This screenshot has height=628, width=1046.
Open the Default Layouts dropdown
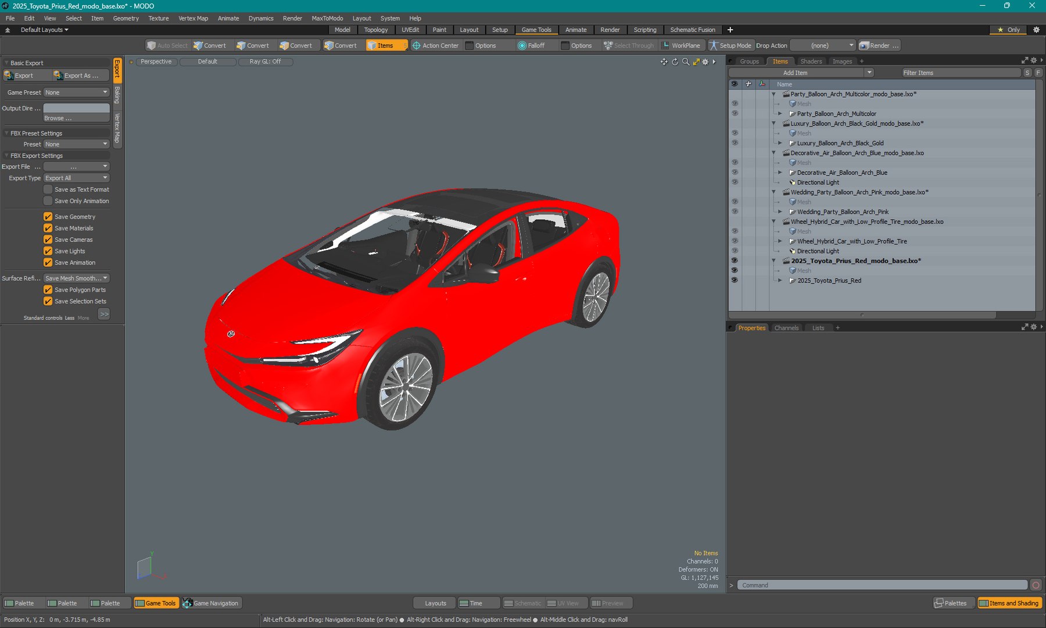(x=44, y=30)
